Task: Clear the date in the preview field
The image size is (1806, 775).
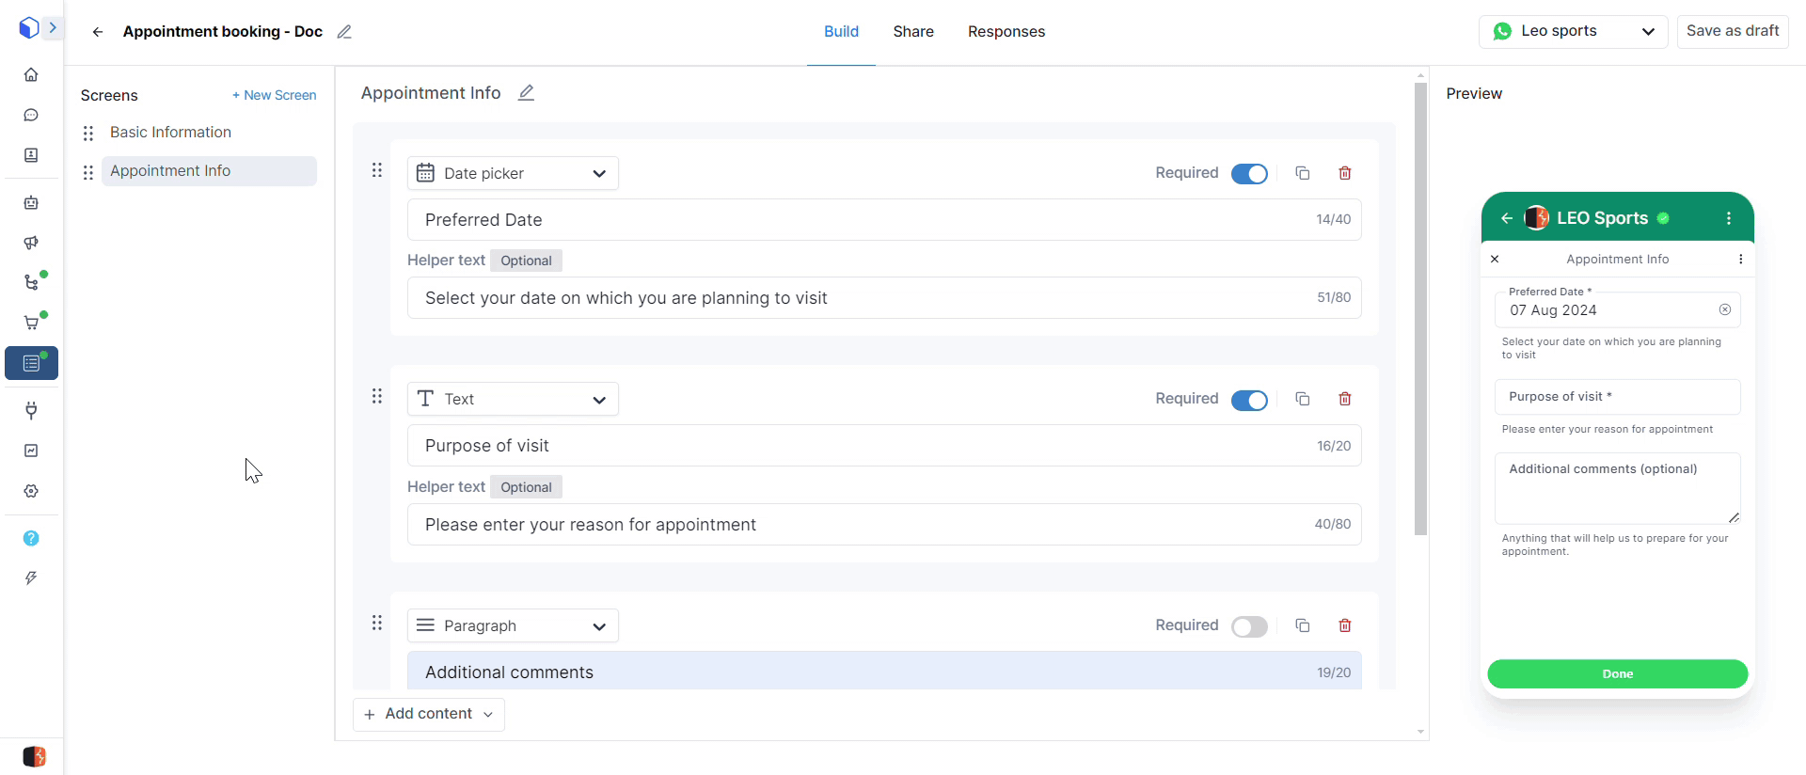Action: tap(1724, 309)
